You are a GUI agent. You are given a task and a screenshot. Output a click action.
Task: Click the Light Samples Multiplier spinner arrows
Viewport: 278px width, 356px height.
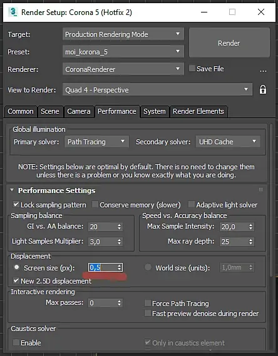click(120, 242)
